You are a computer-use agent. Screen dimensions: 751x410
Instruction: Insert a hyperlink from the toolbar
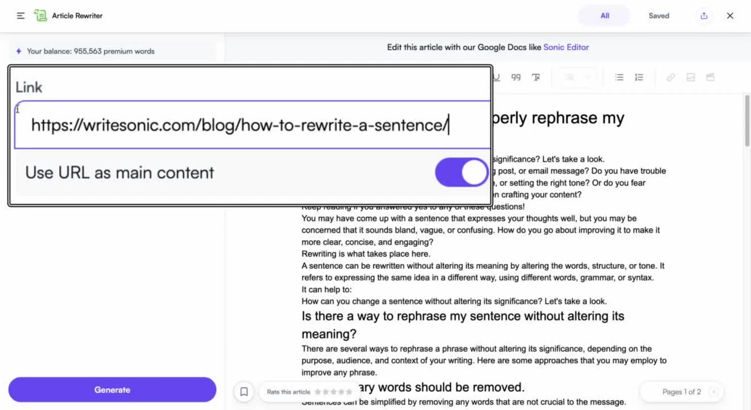[671, 77]
